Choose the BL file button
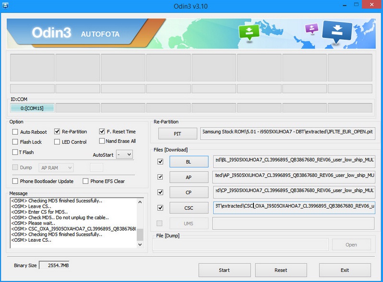 (189, 162)
